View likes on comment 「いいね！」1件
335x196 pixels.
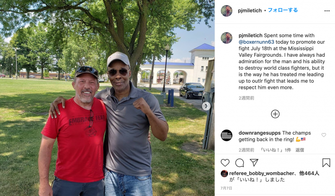point(275,150)
